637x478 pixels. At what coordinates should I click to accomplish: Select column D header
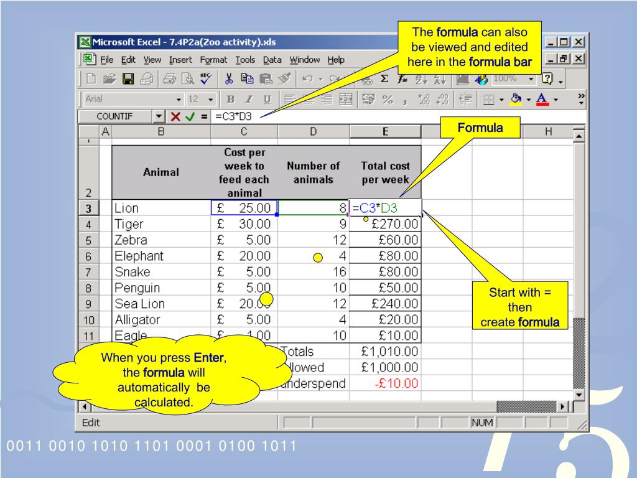[x=314, y=132]
